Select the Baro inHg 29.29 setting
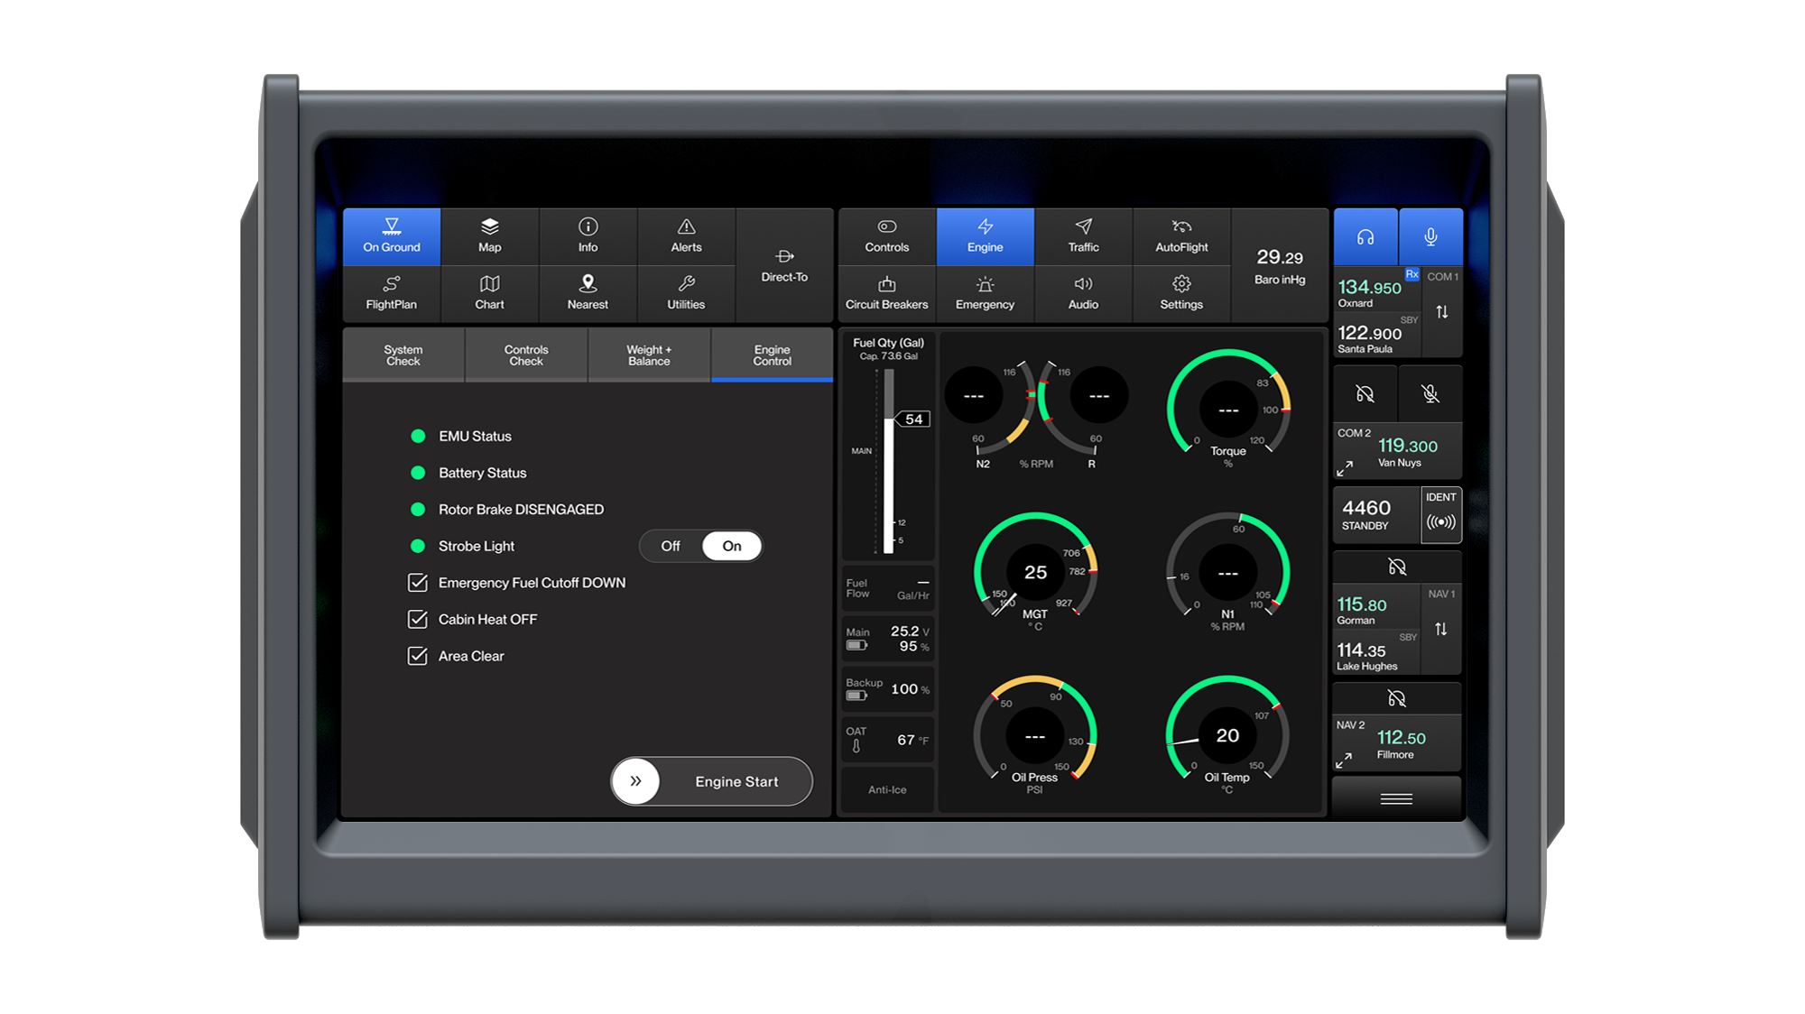 (1279, 265)
